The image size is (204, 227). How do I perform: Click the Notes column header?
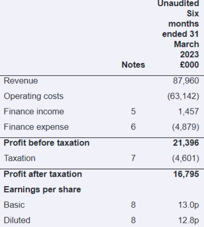coord(133,65)
